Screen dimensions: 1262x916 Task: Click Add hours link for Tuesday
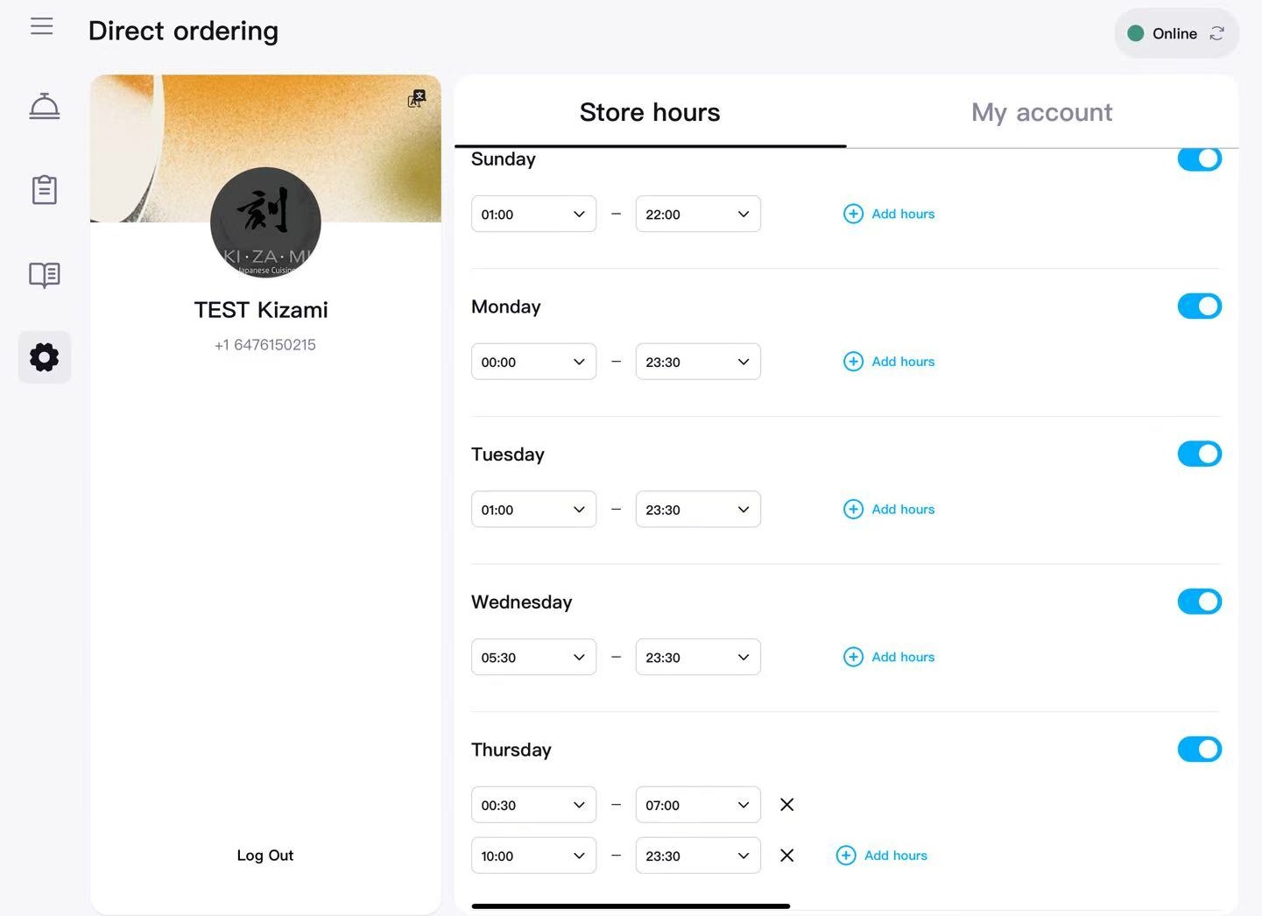click(903, 509)
